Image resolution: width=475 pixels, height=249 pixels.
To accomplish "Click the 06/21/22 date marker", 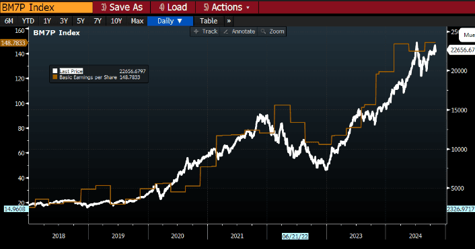I will [295, 236].
